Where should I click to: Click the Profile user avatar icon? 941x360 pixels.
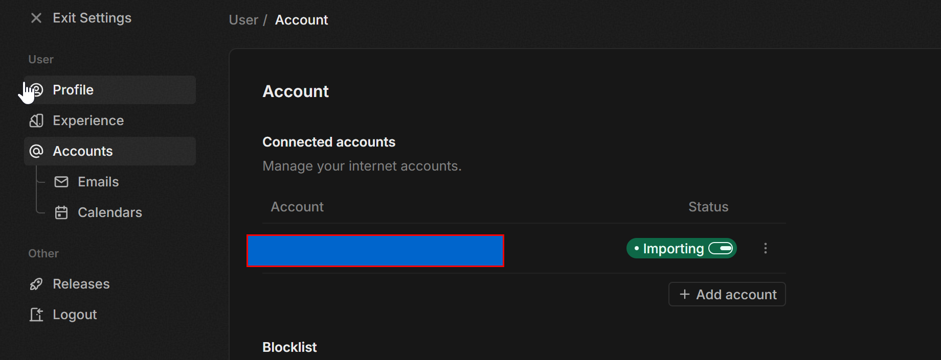tap(36, 90)
